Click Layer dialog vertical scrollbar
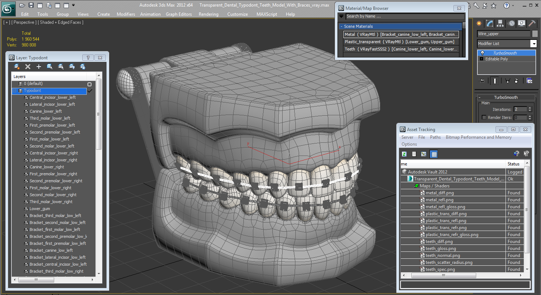Image resolution: width=541 pixels, height=295 pixels. (98, 174)
